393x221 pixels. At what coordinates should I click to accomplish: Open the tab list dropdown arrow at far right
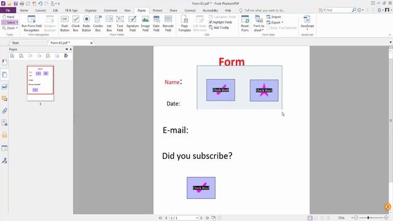[391, 42]
